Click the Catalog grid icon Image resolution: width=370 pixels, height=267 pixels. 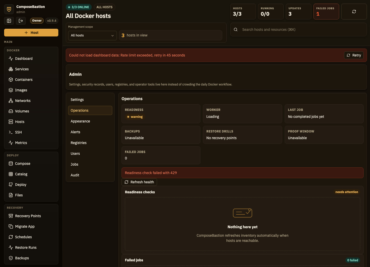11,174
